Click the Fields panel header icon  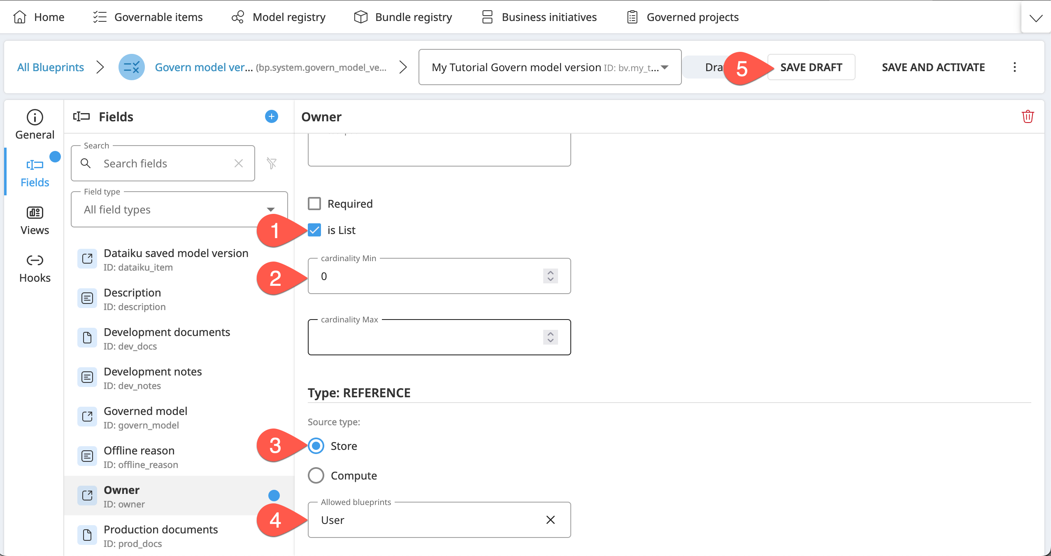click(81, 116)
